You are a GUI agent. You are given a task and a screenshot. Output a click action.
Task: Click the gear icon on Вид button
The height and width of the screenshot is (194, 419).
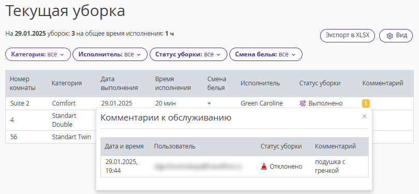coord(389,36)
